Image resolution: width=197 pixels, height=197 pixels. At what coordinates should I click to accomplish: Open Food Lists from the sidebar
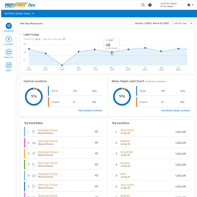coord(9,53)
